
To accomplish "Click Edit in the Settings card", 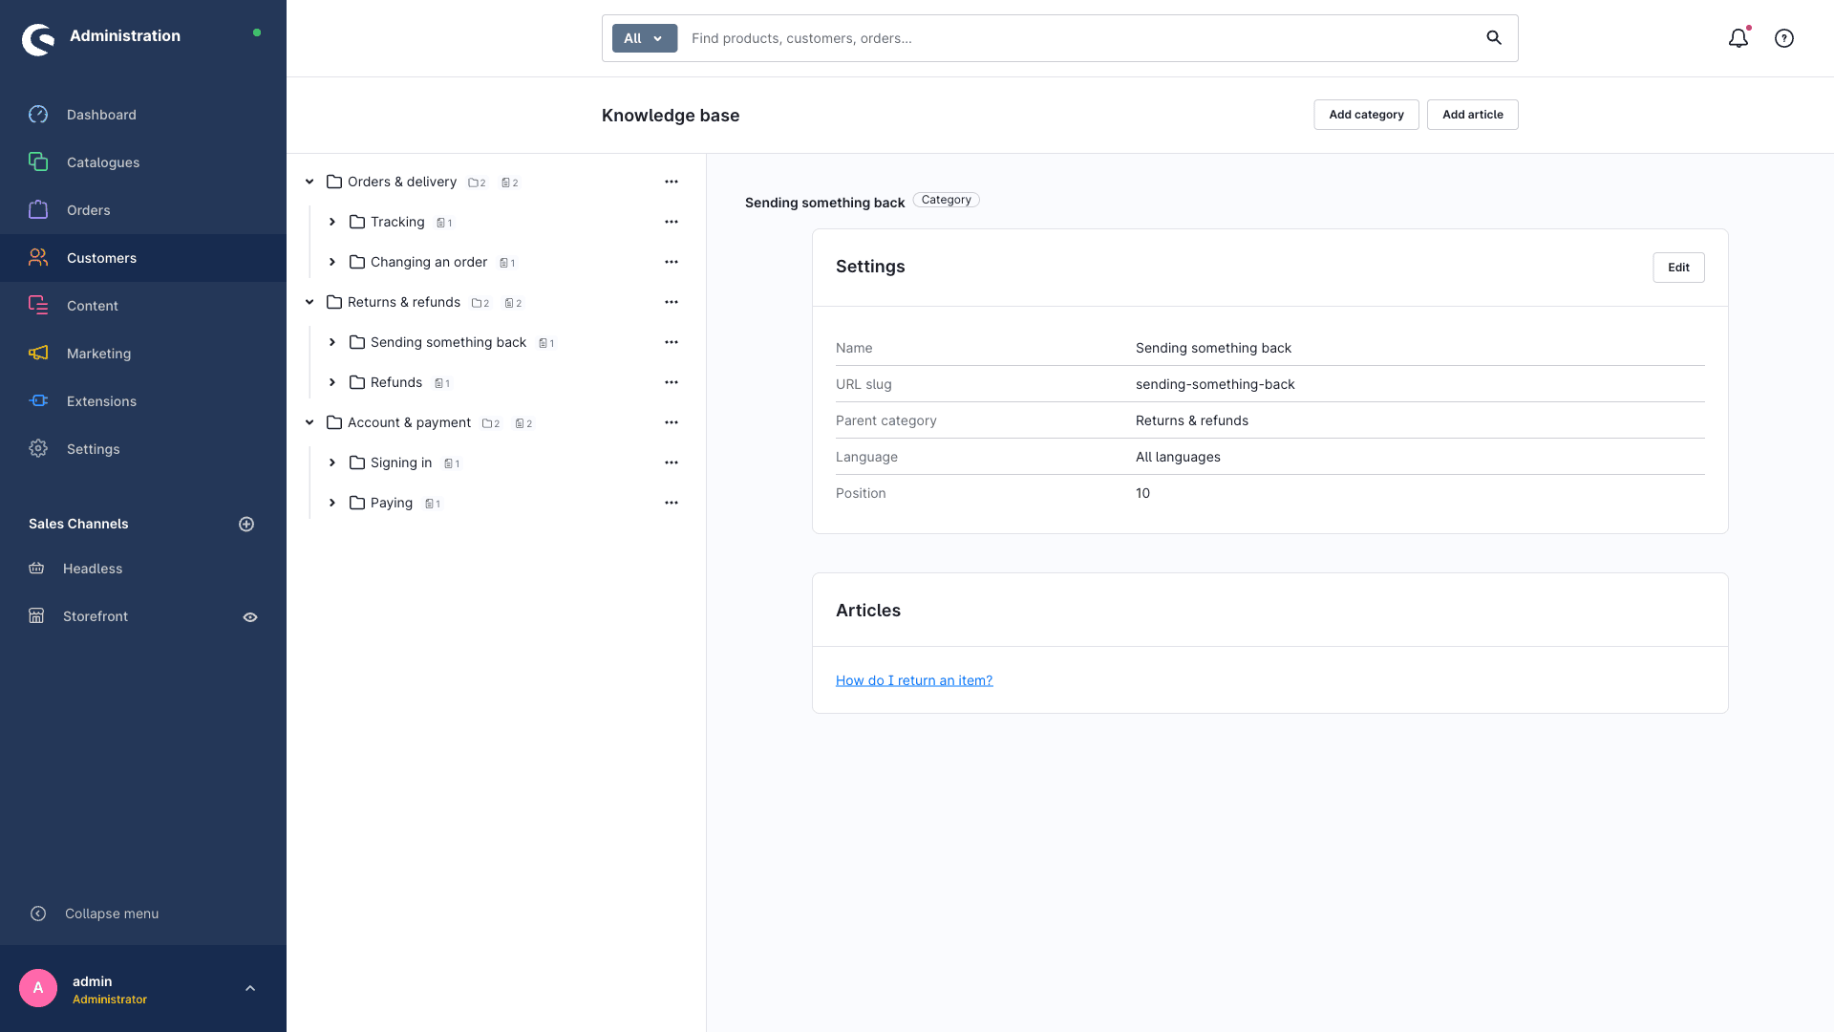I will pyautogui.click(x=1678, y=268).
